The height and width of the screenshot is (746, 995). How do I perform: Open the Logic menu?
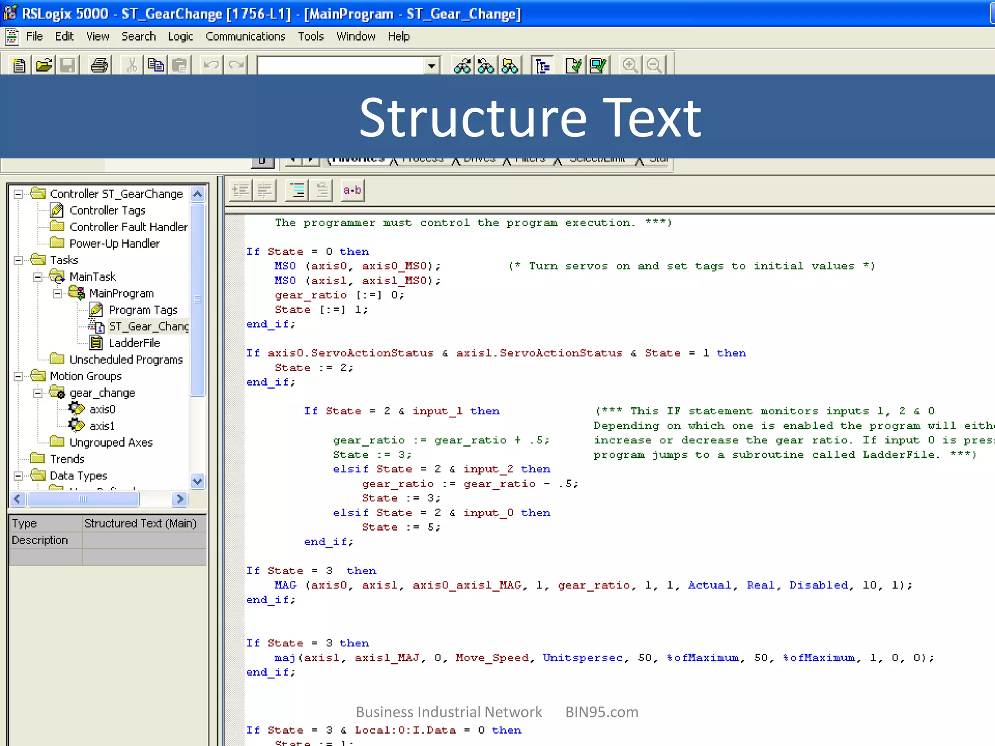click(x=180, y=36)
